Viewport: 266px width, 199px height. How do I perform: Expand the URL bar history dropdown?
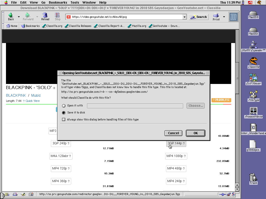tap(185, 17)
